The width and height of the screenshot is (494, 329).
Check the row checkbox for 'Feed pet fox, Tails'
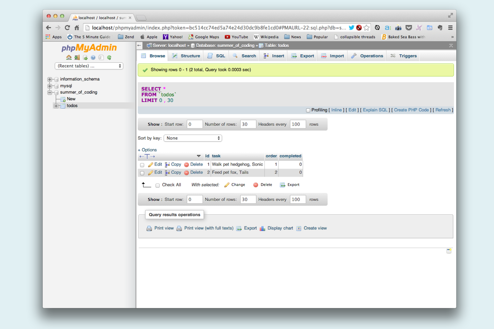(x=142, y=173)
